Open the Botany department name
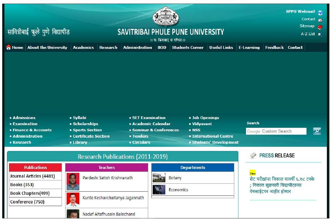Screen dimensions: 333x222 (175, 178)
